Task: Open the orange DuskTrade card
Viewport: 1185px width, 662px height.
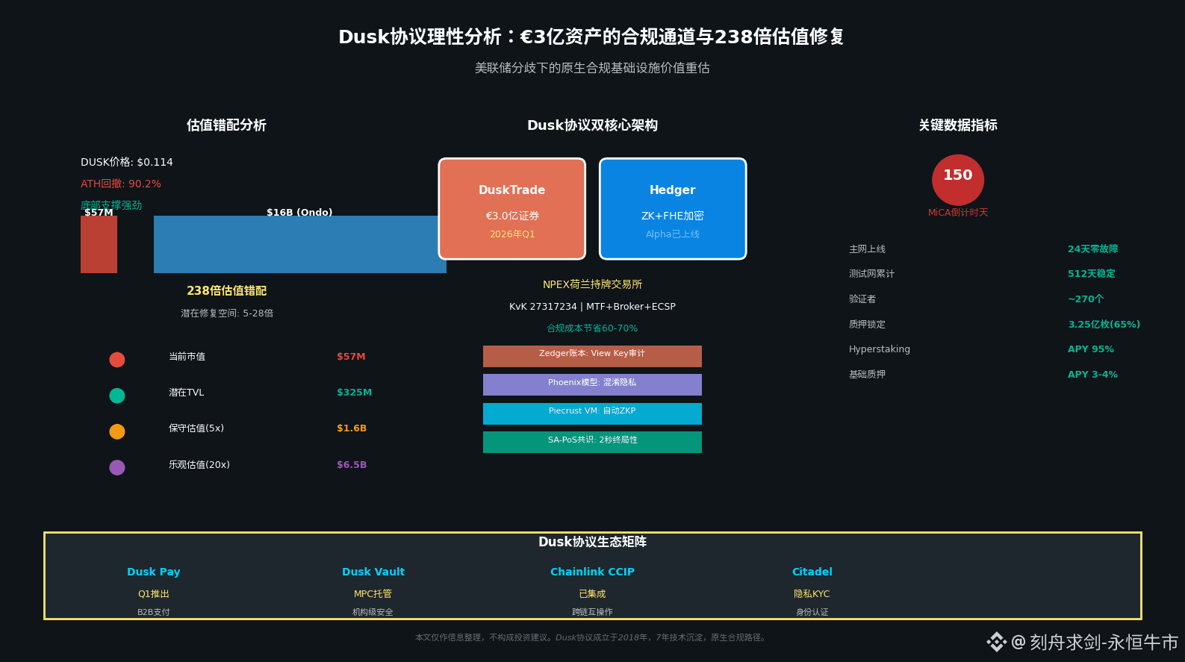Action: point(512,209)
